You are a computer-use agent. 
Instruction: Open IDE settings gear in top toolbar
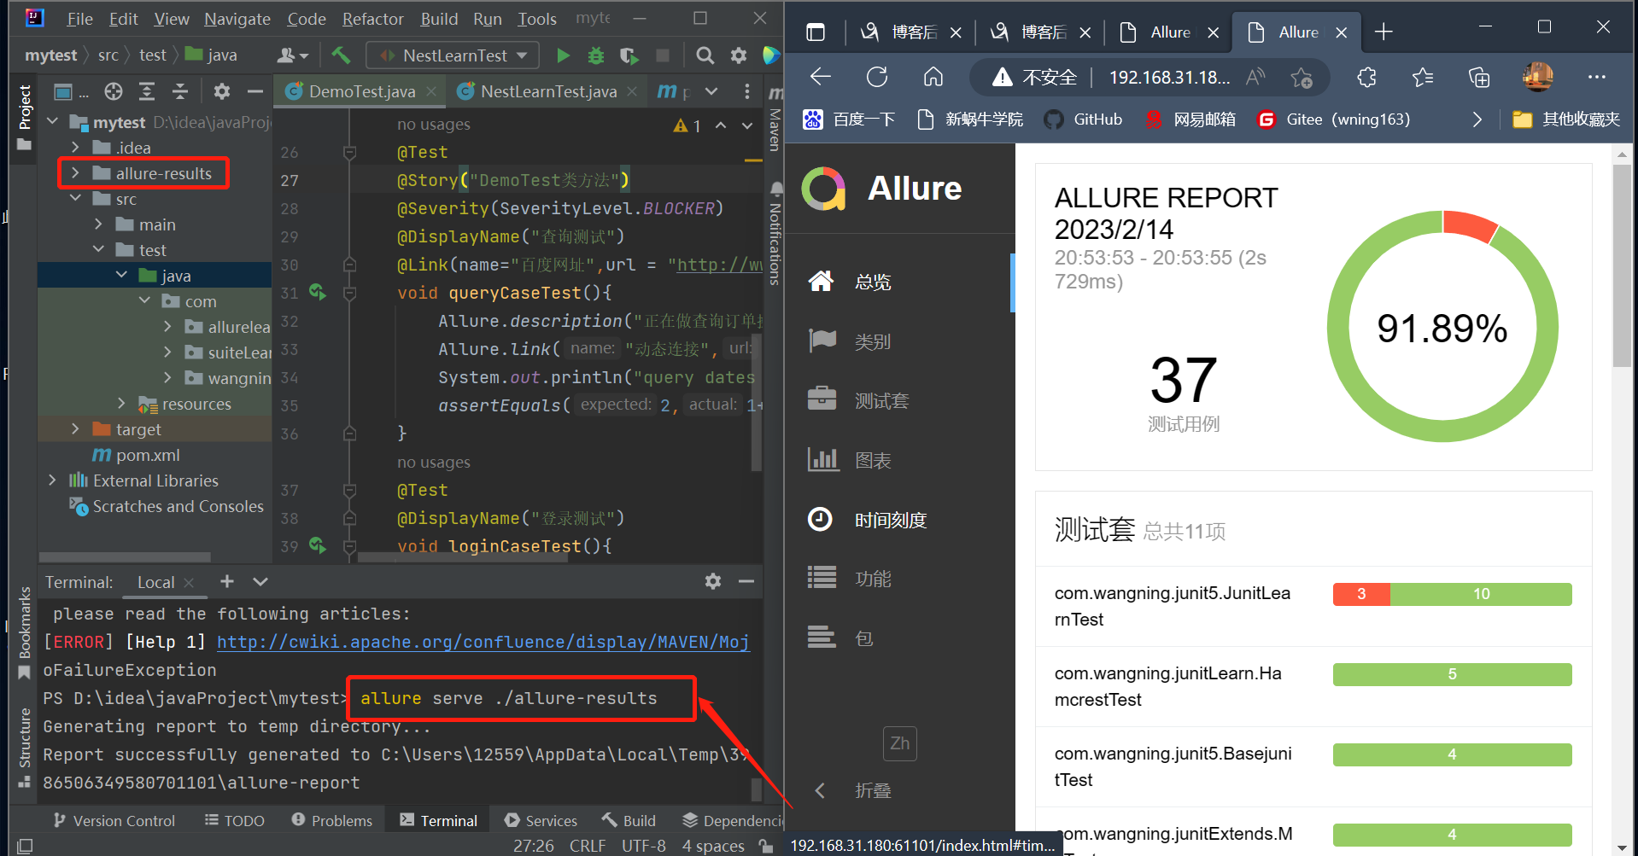(x=739, y=55)
